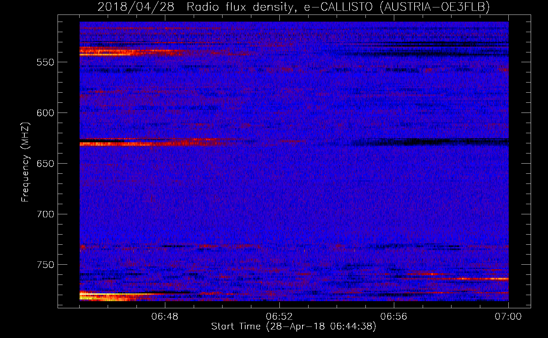Click the 07:00 time tick label
Screen dimensions: 548x338
508,317
